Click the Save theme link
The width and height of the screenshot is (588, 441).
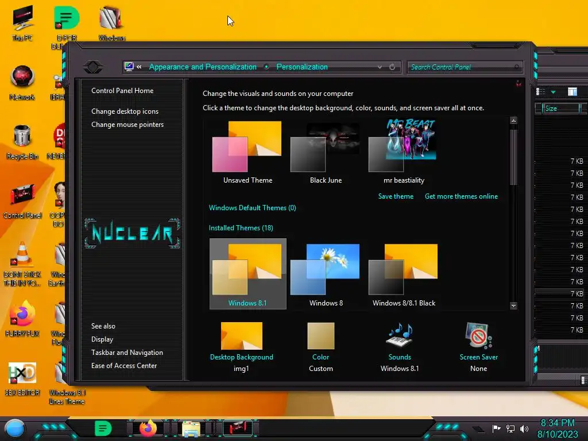[396, 196]
